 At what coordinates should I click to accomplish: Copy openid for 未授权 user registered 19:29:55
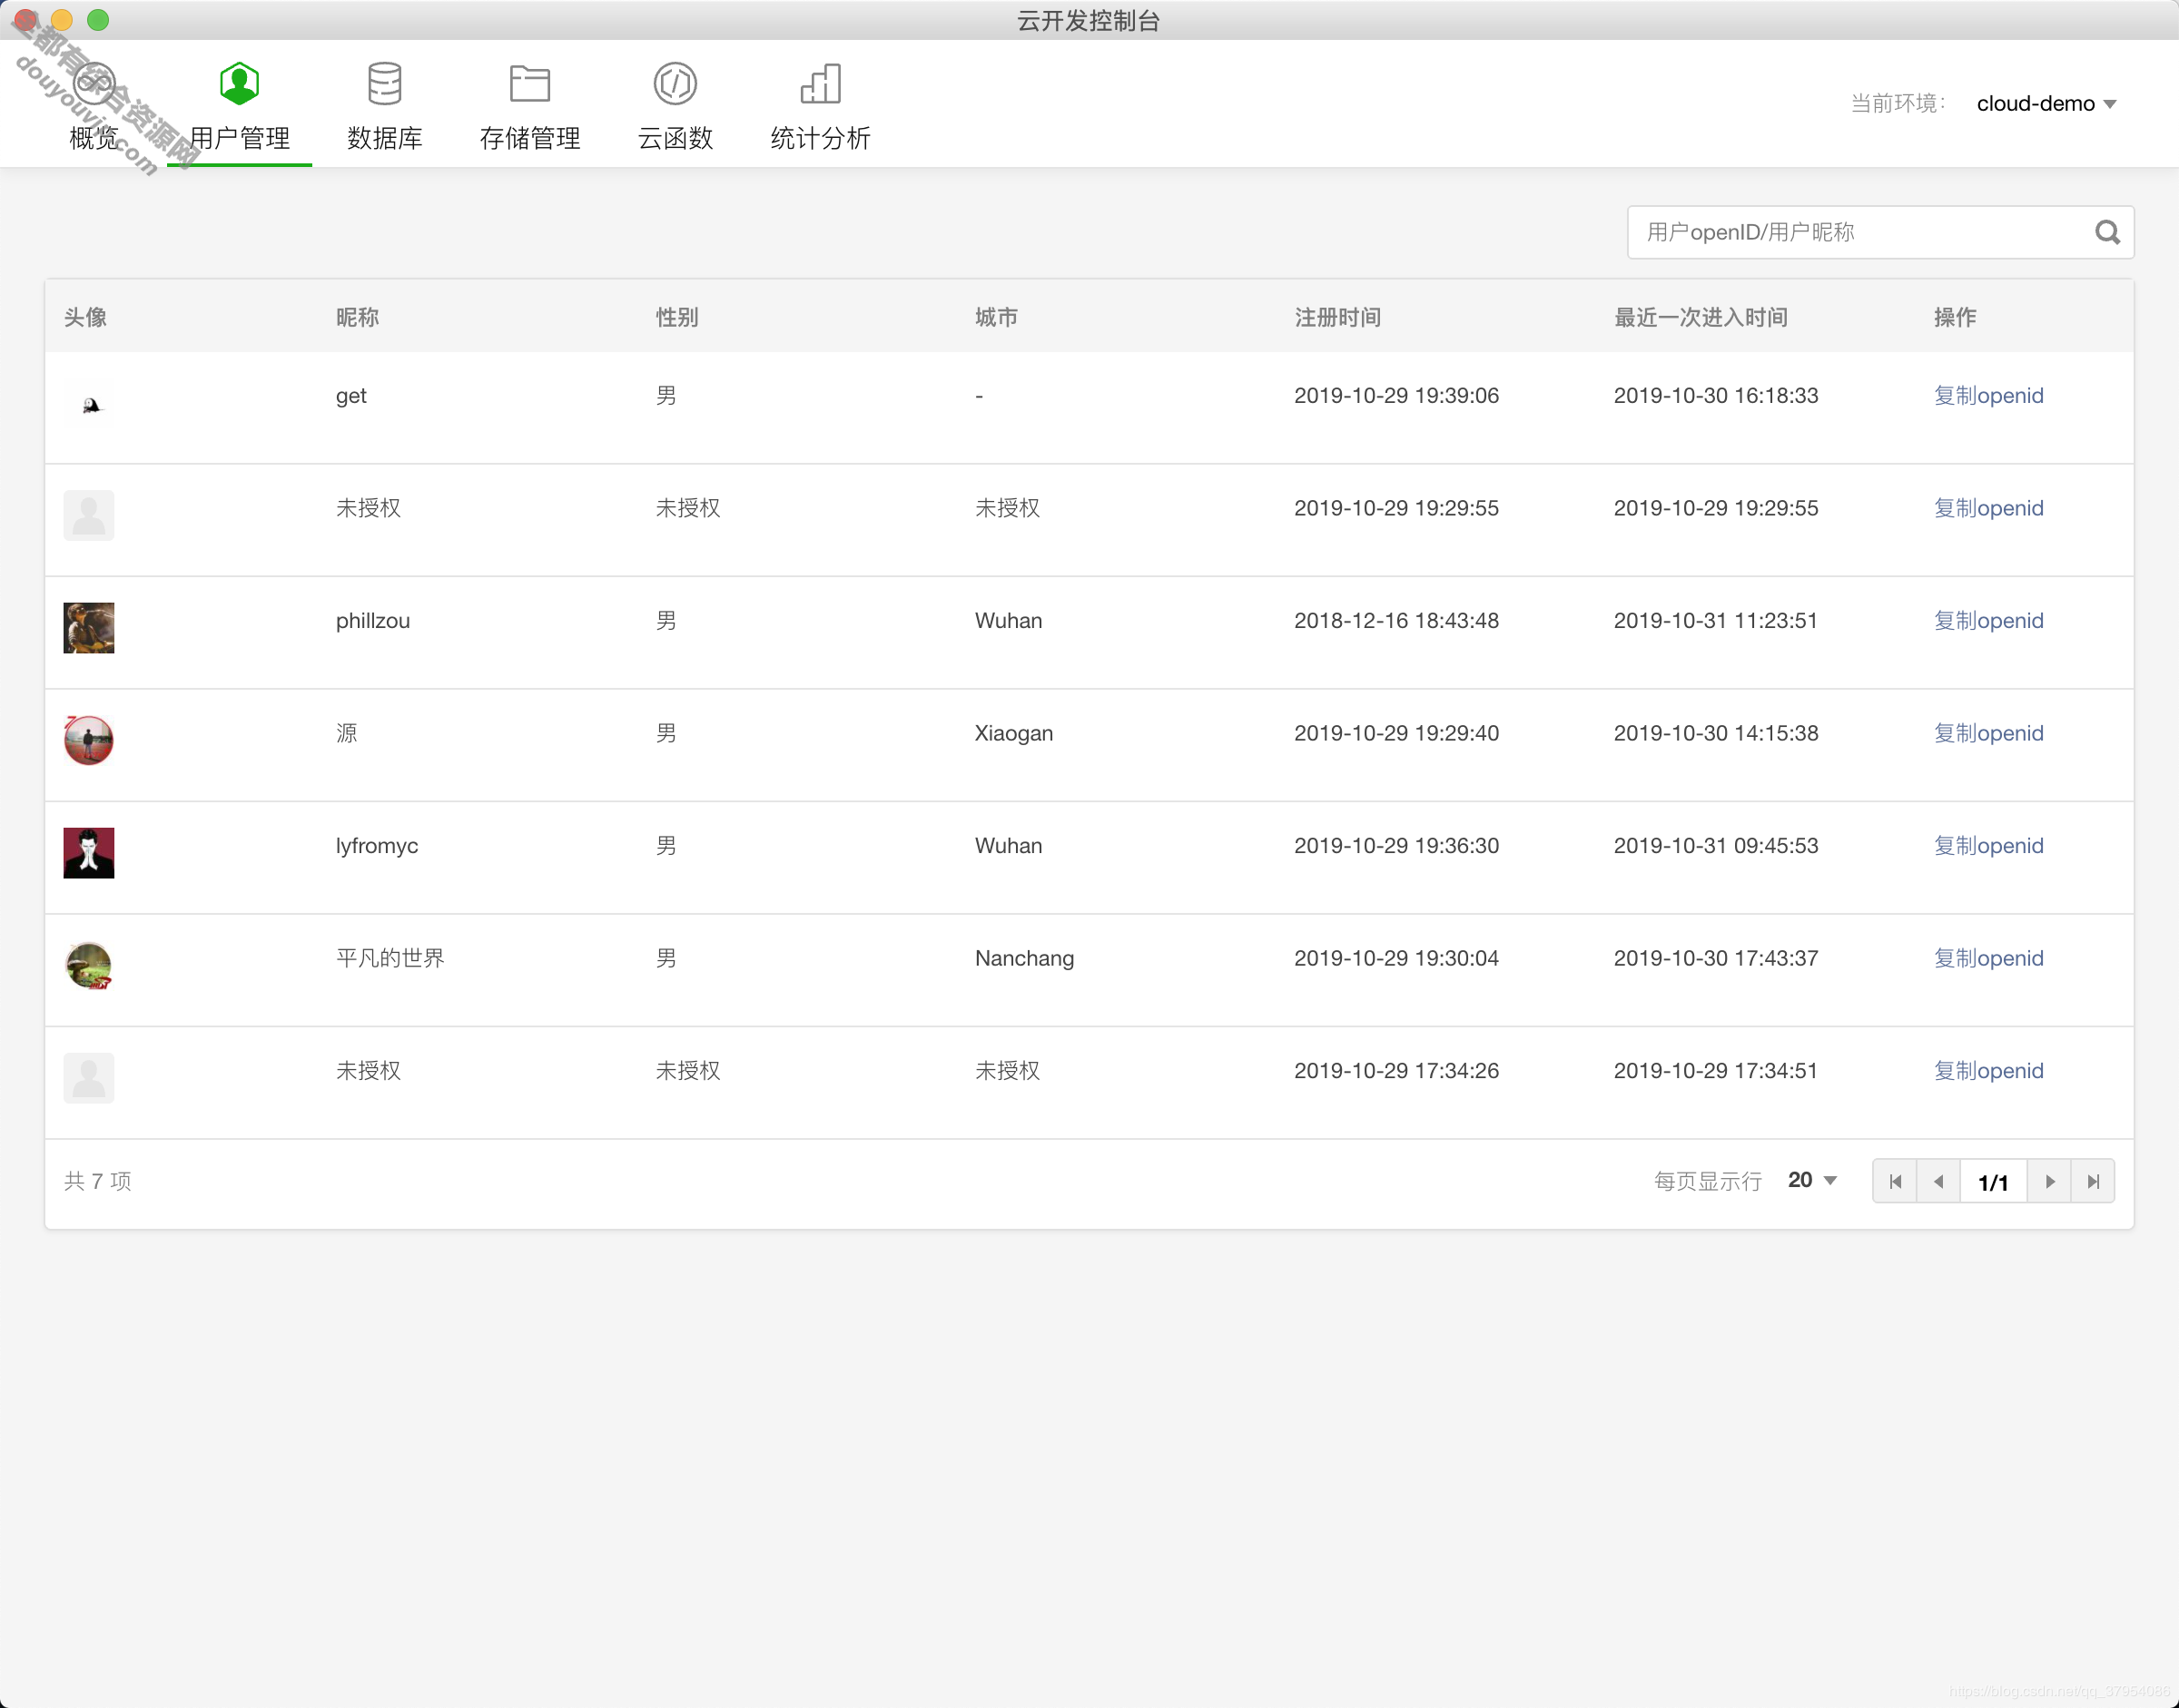click(x=1988, y=508)
